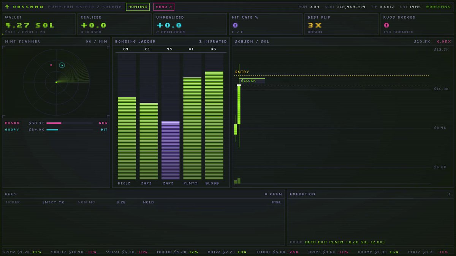Select the PIXLZ bar in the Bonding Ladder
The width and height of the screenshot is (456, 256).
127,138
